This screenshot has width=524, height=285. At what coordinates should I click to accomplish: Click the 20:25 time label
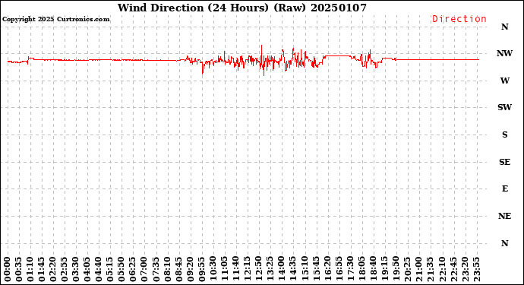[407, 269]
